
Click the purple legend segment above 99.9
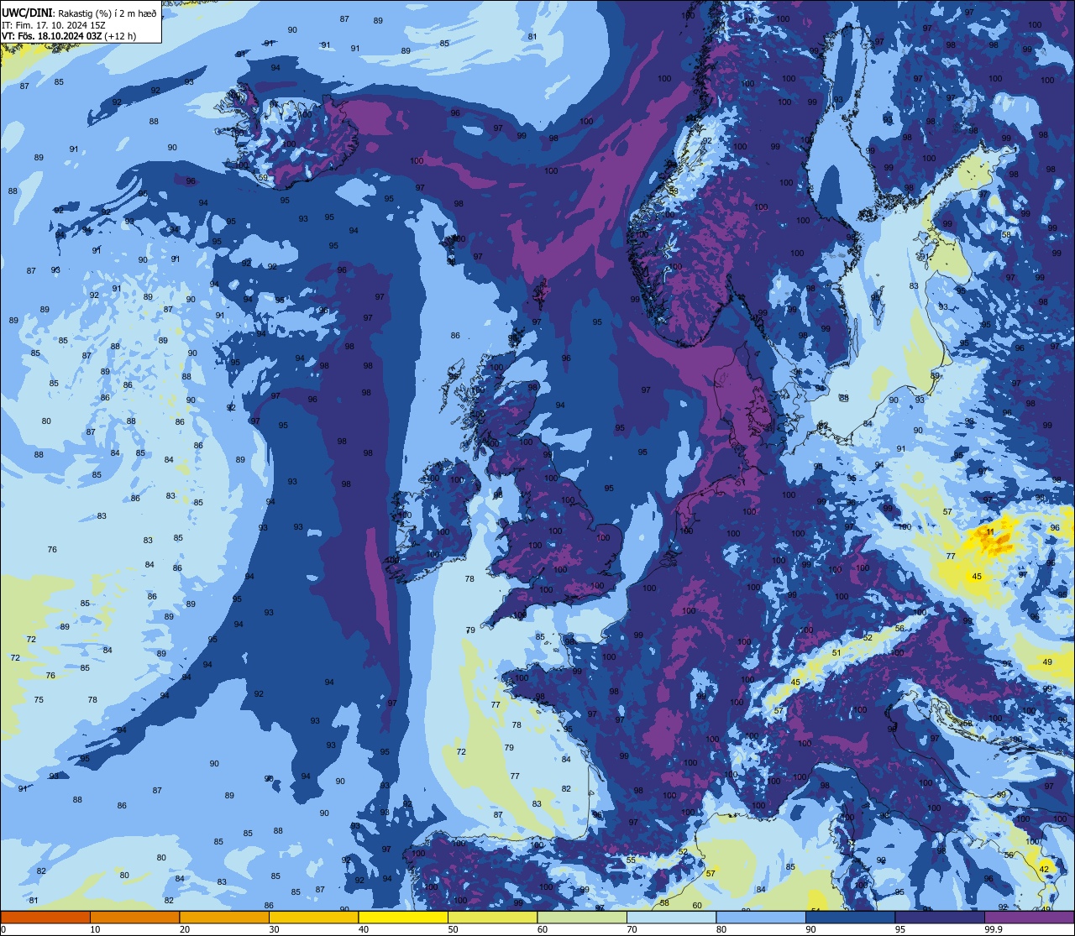[1029, 917]
